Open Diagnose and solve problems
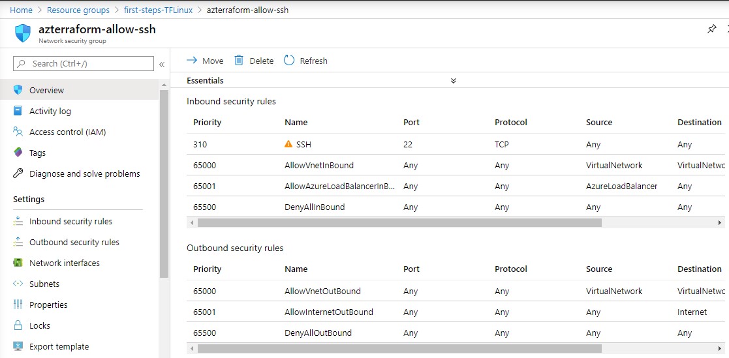Image resolution: width=729 pixels, height=358 pixels. [x=84, y=173]
